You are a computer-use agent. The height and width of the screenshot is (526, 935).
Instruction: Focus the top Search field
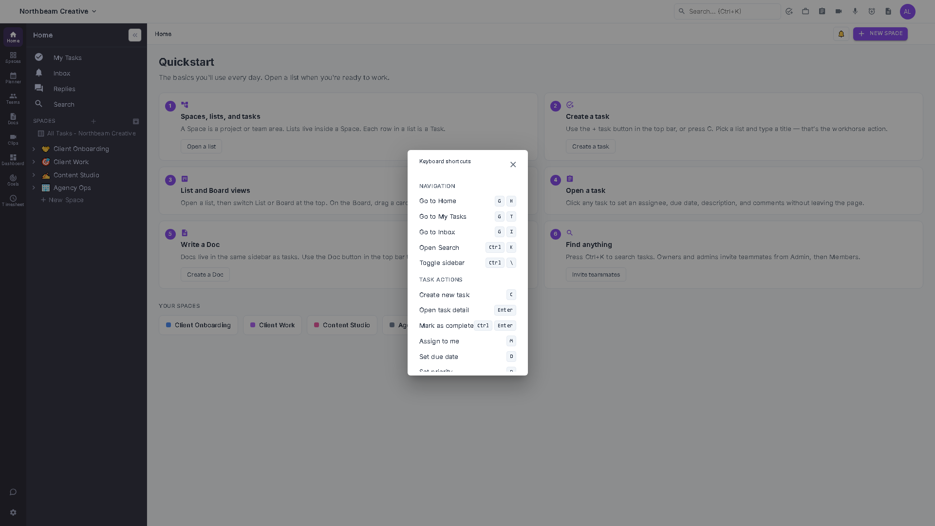[x=727, y=11]
